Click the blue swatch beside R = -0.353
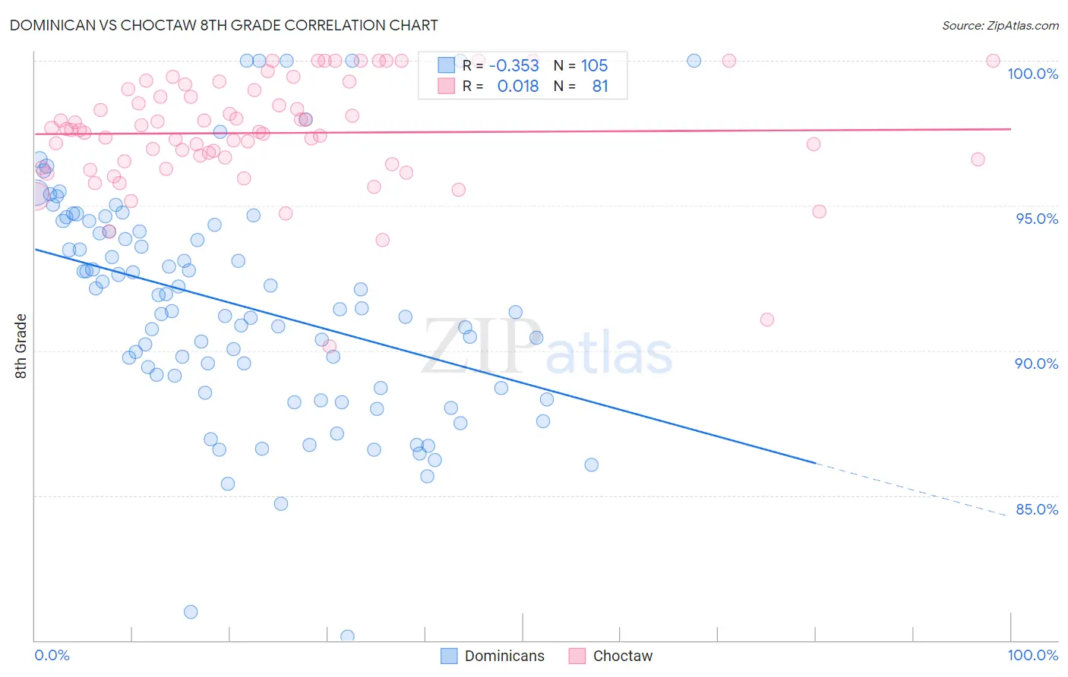The width and height of the screenshot is (1068, 677). (x=446, y=65)
